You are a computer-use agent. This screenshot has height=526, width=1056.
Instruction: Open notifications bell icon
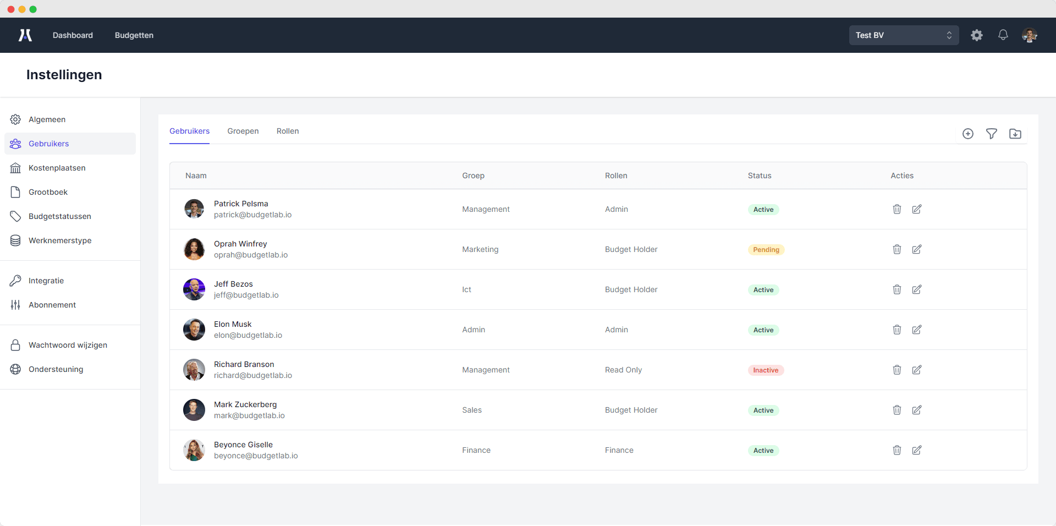tap(1003, 35)
